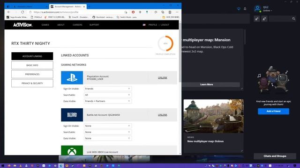Click 'Battle.net Account: QG2#4450' text
This screenshot has height=168, width=300.
pyautogui.click(x=103, y=115)
